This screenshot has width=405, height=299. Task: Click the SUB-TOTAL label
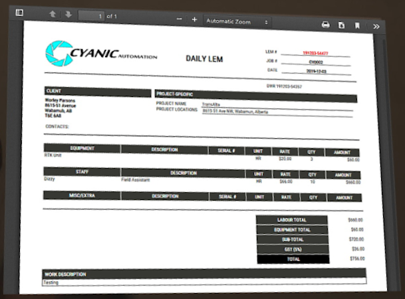(293, 239)
